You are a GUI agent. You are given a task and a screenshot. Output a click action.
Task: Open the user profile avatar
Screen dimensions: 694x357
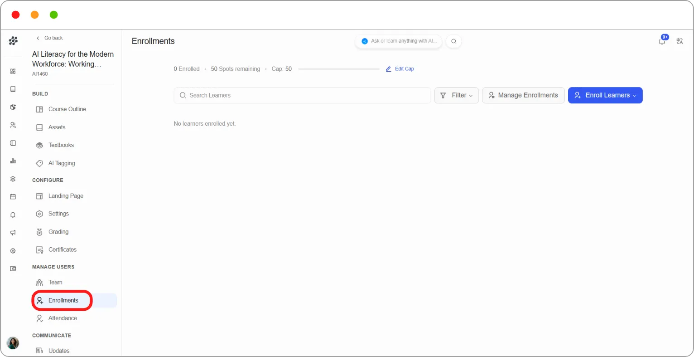click(13, 343)
